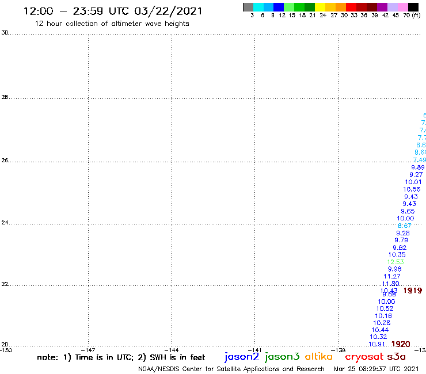
Task: Click the latitude axis label 28
Action: 5,97
